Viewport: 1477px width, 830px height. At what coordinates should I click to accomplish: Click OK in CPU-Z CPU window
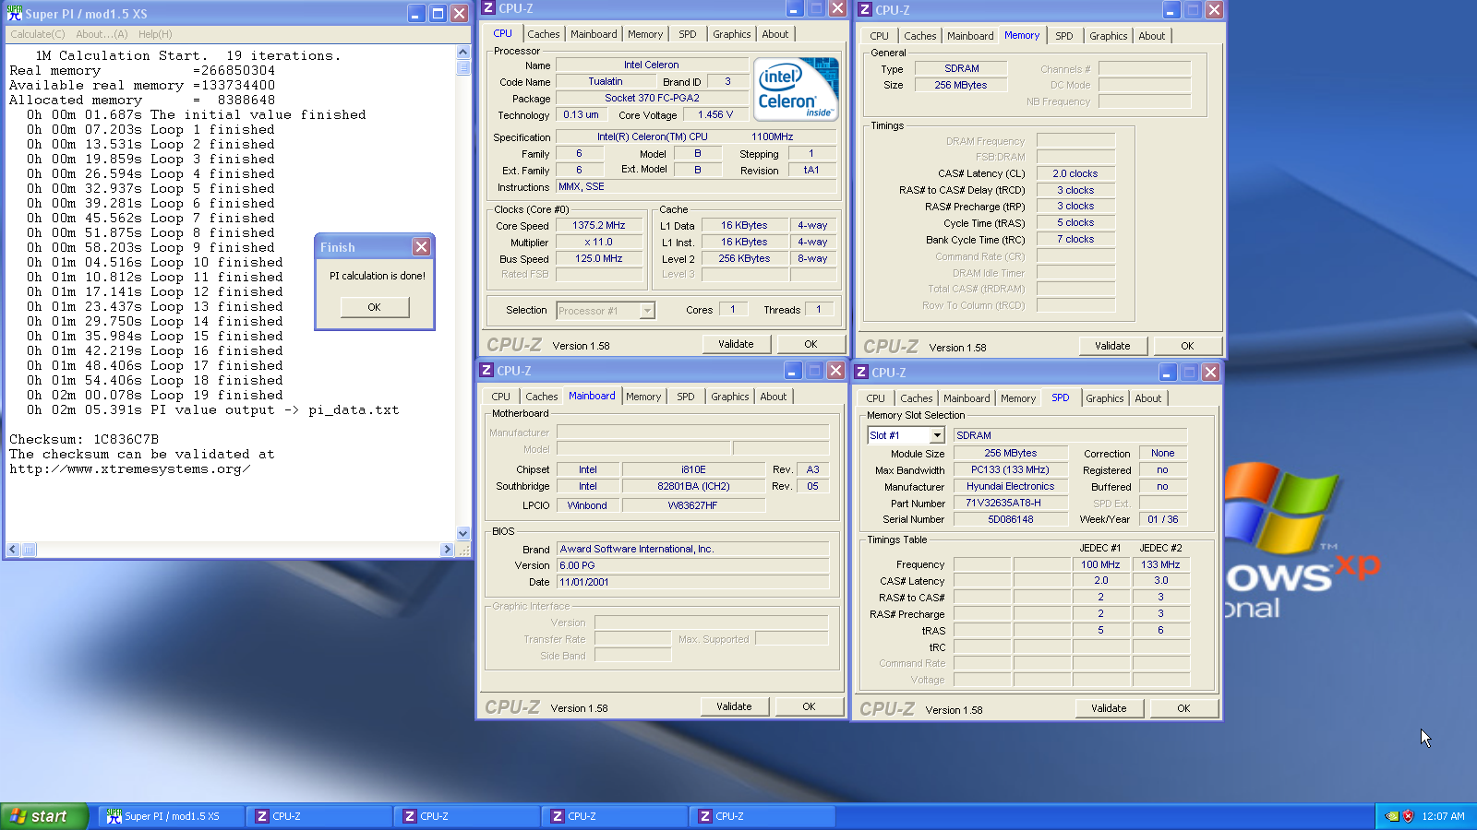click(811, 344)
